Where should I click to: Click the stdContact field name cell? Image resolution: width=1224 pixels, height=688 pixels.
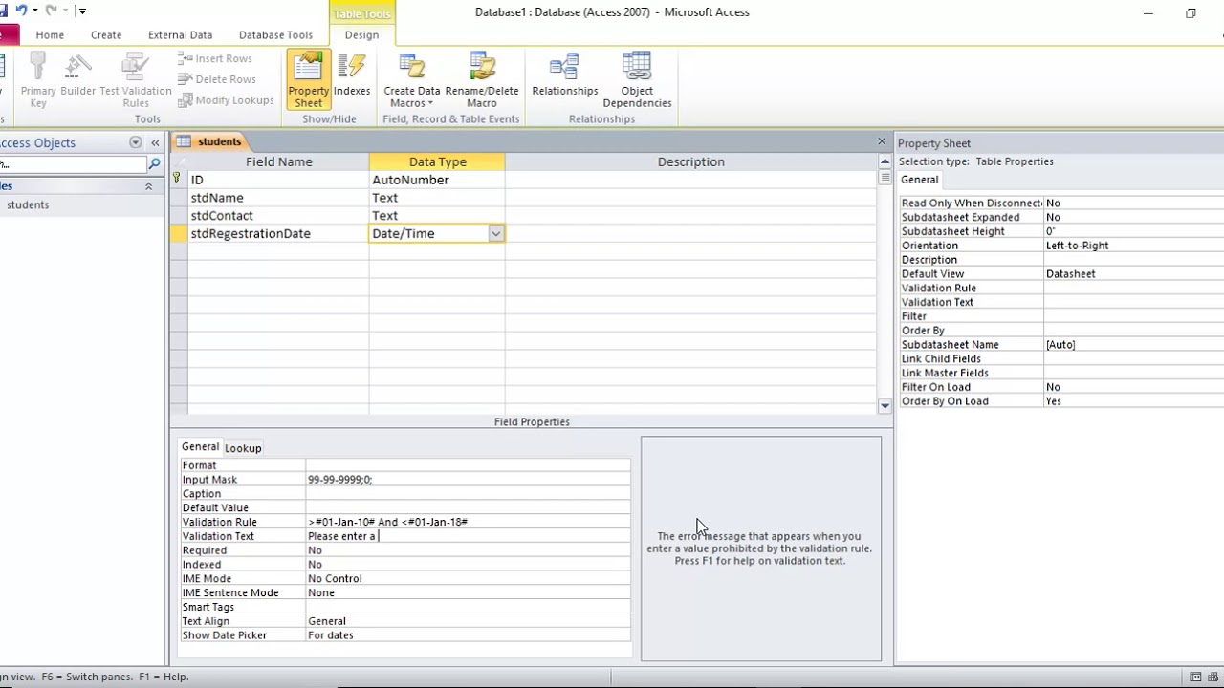[277, 216]
